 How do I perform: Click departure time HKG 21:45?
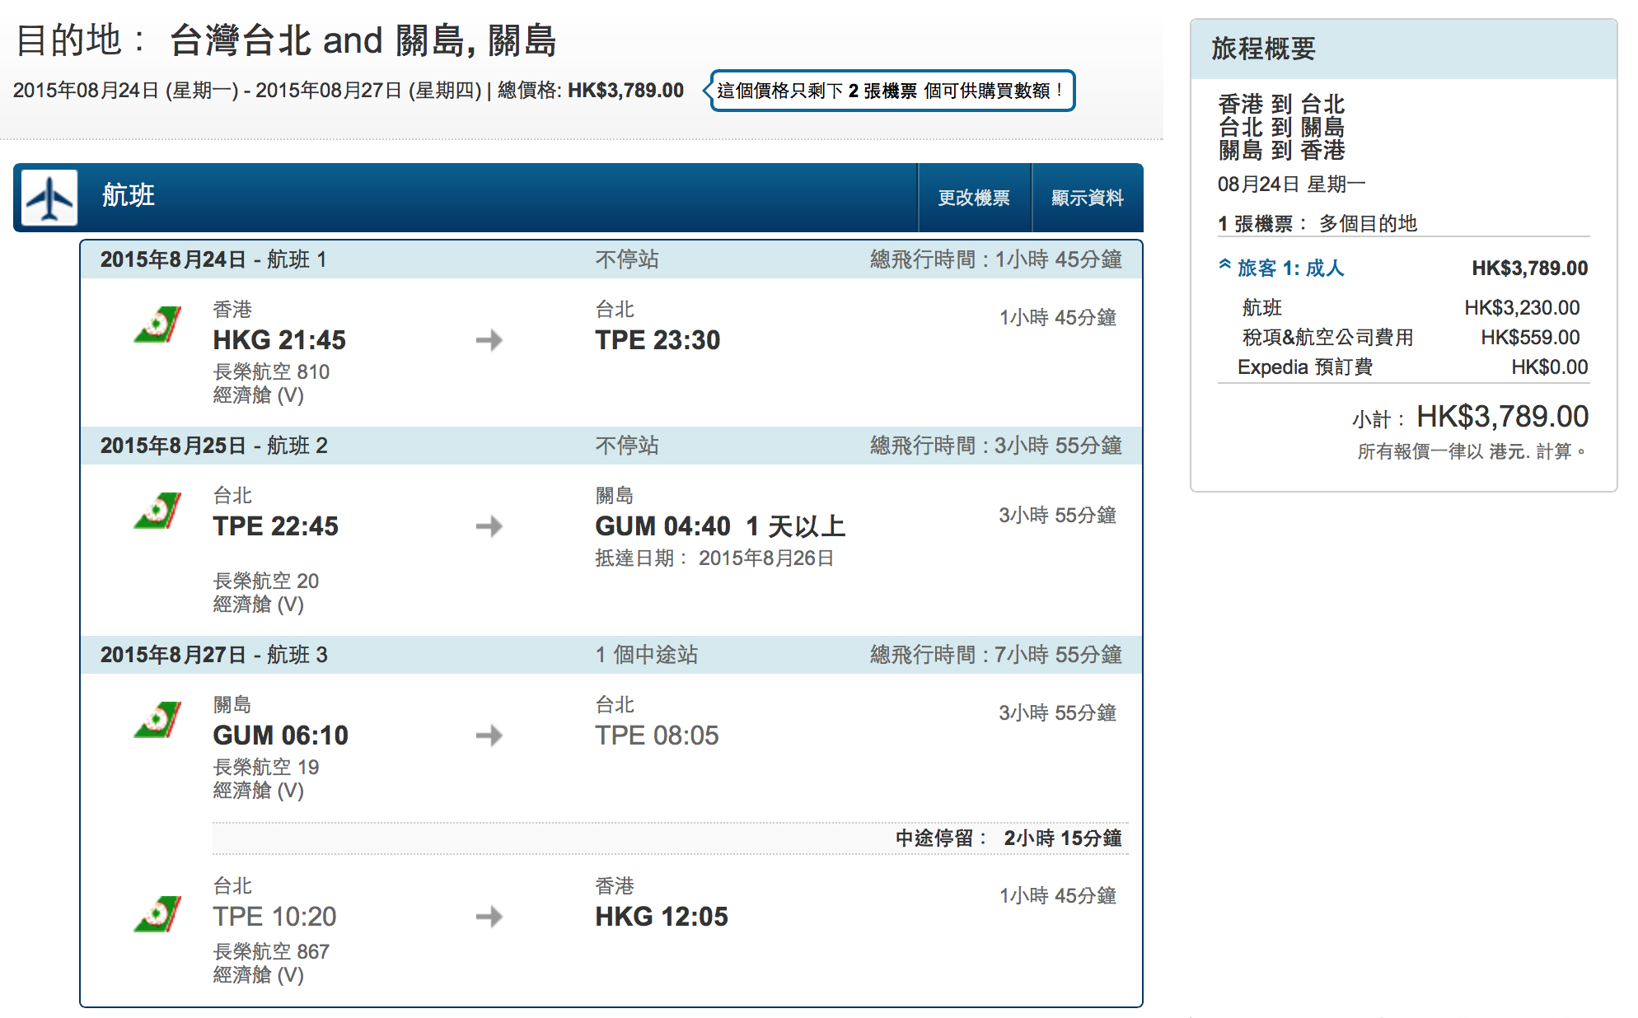(279, 340)
